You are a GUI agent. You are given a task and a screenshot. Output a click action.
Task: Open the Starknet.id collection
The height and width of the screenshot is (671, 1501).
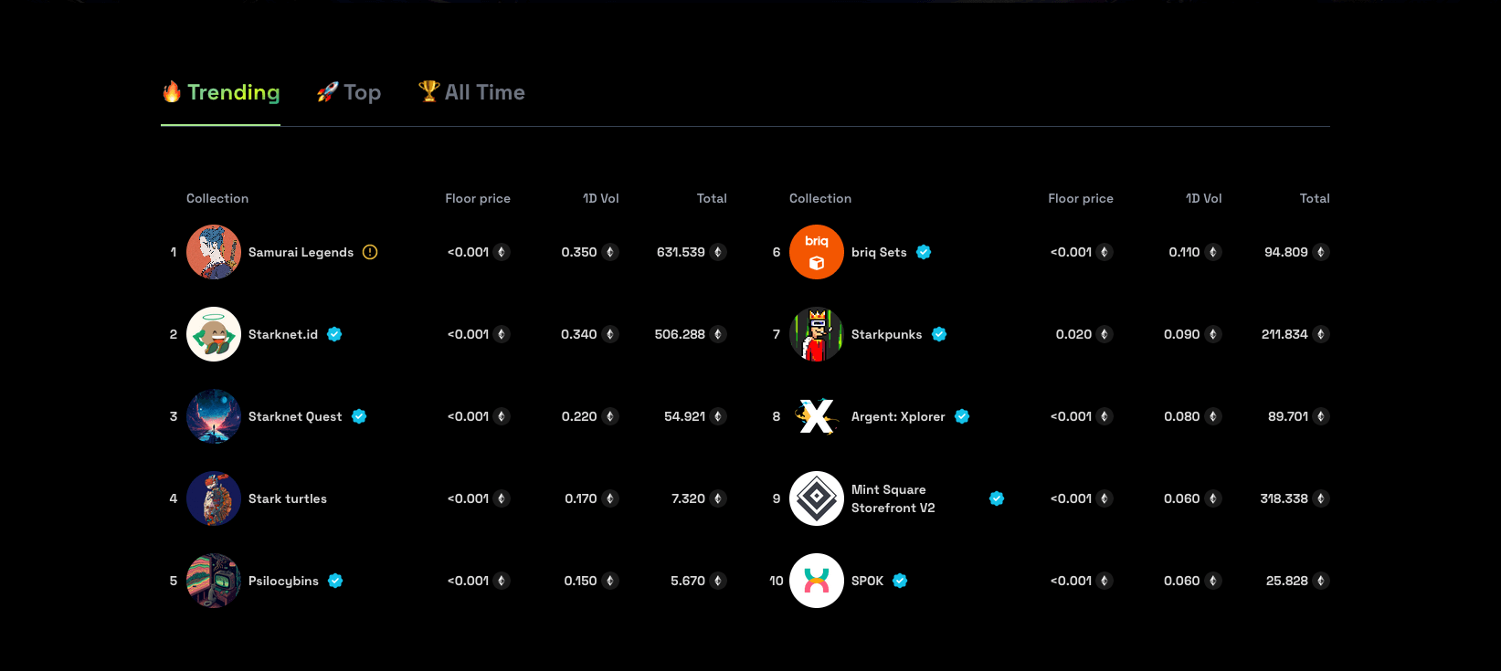pos(283,334)
